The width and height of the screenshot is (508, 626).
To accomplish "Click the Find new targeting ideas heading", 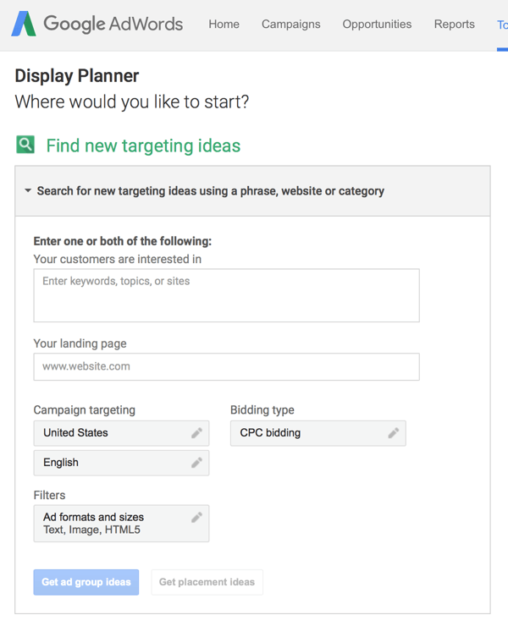I will pyautogui.click(x=143, y=146).
